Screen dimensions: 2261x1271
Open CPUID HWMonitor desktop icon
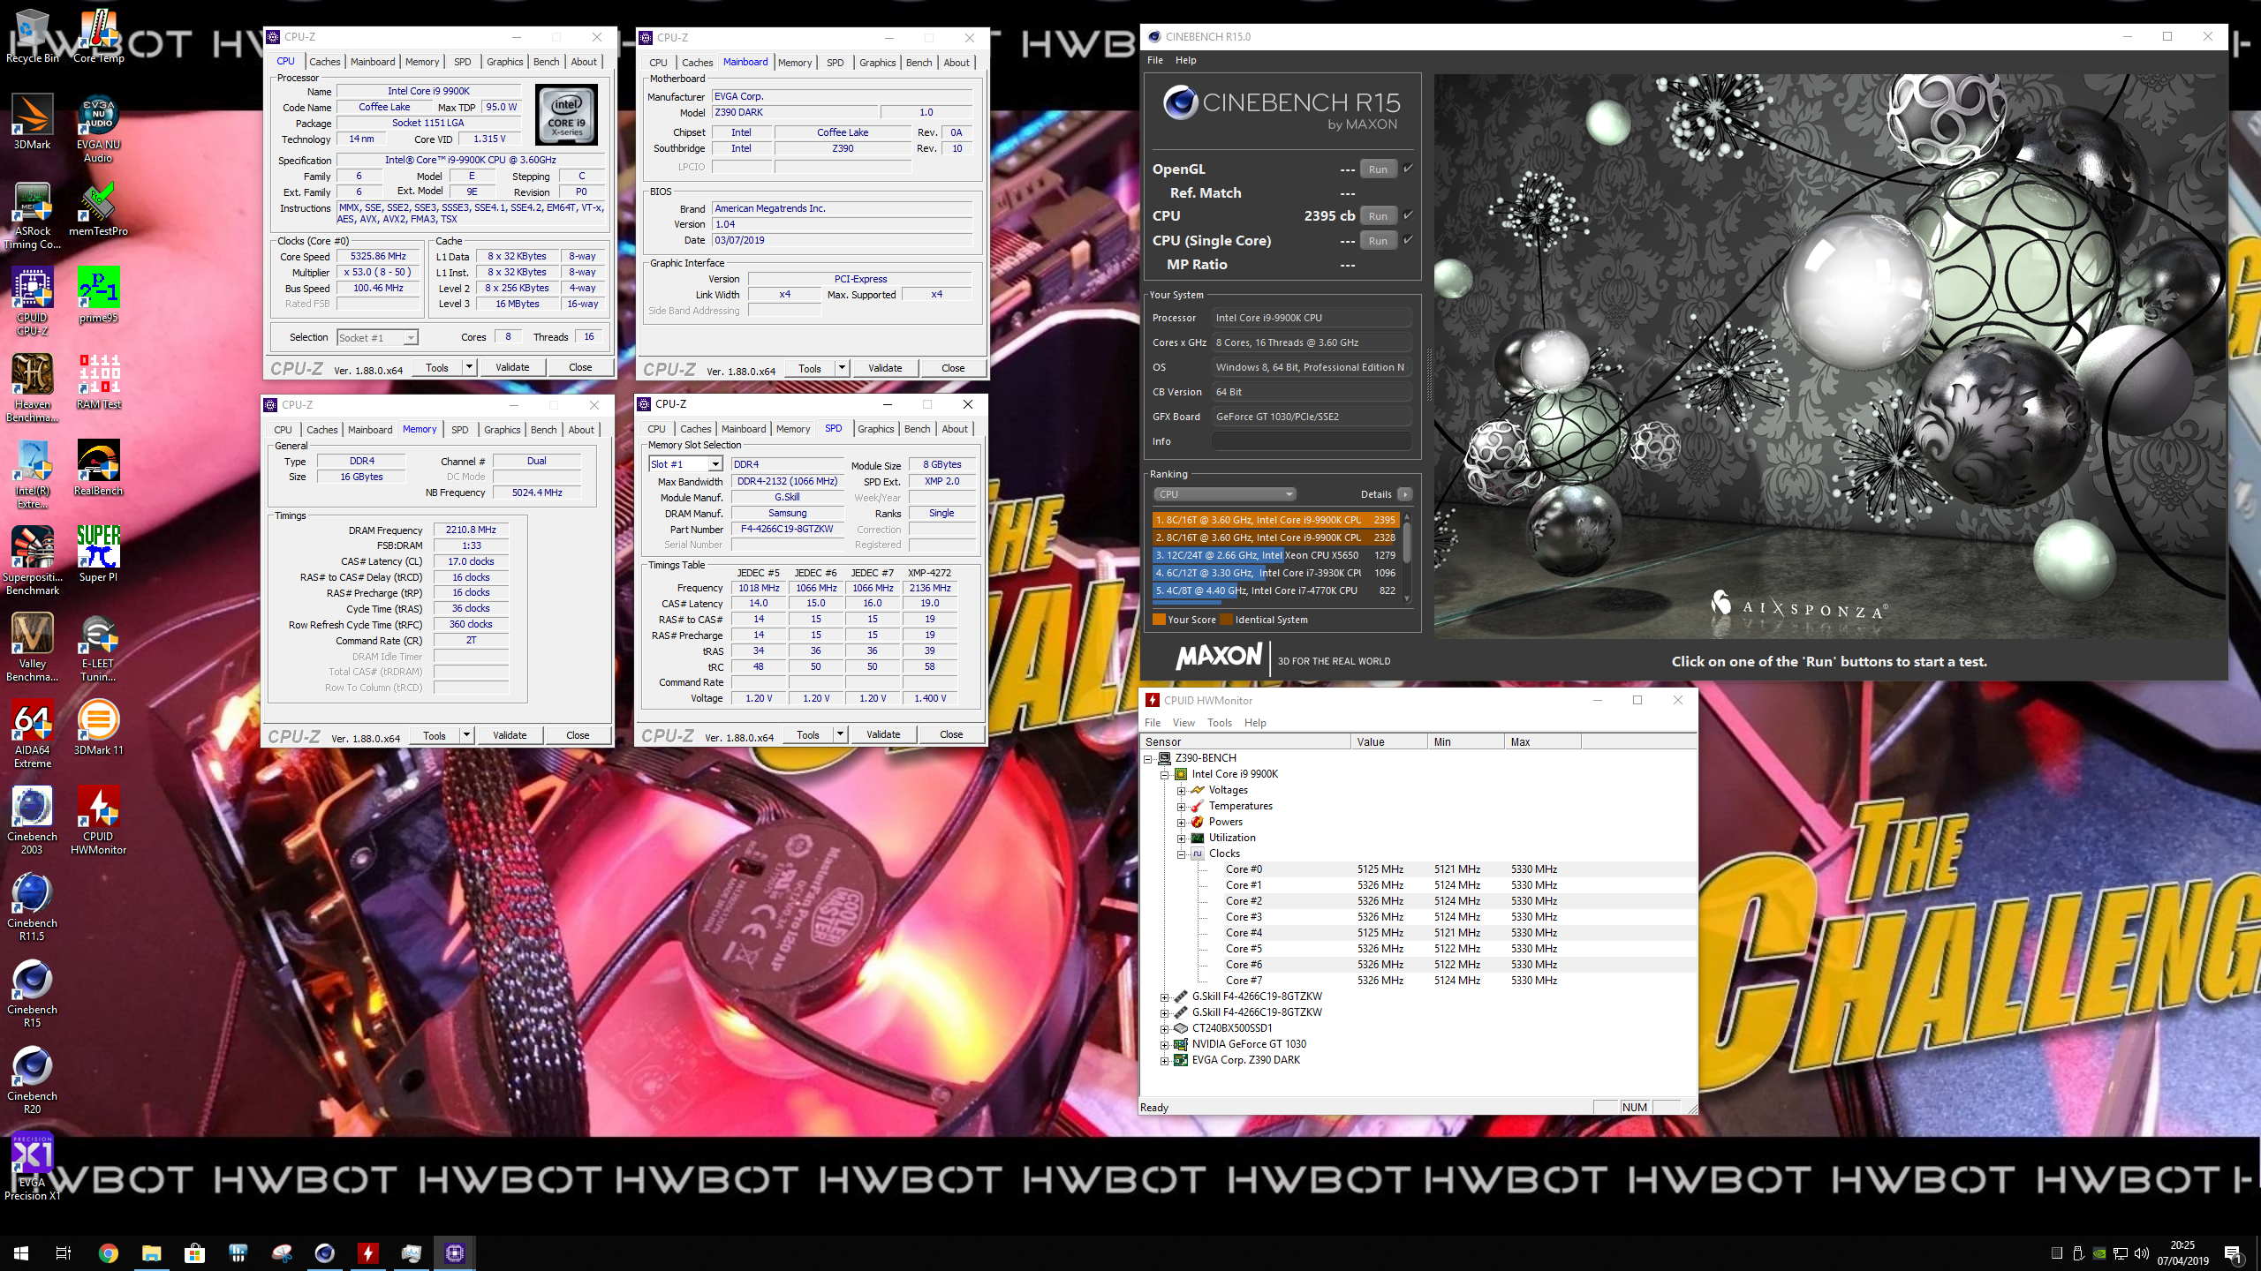click(x=98, y=821)
